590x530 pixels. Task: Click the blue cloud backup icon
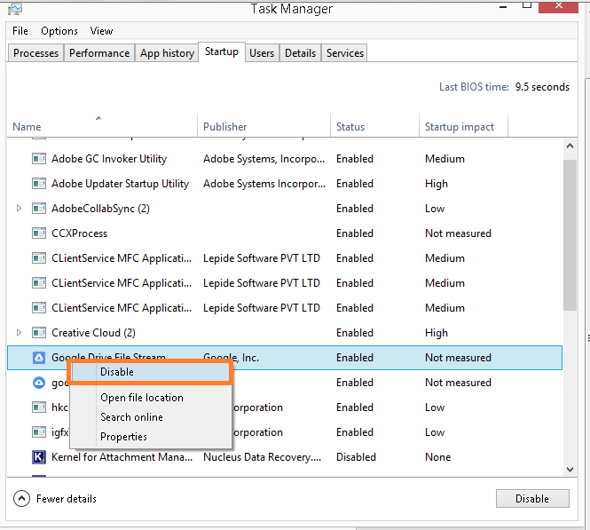pyautogui.click(x=39, y=383)
